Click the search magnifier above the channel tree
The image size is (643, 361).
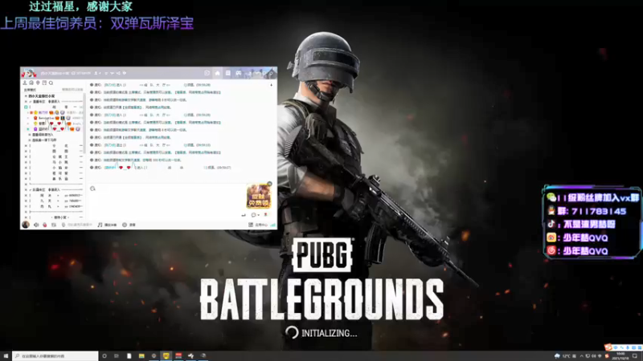point(51,83)
